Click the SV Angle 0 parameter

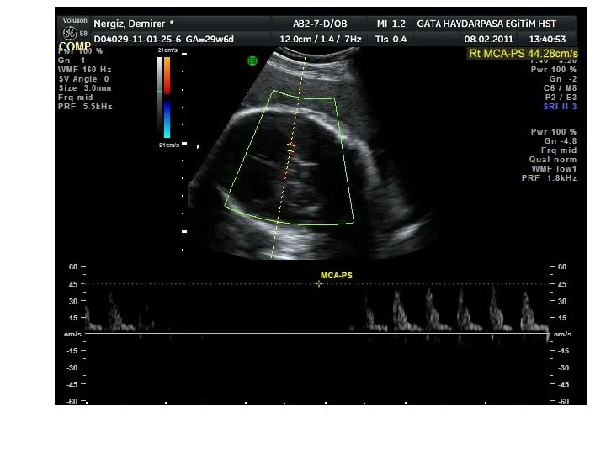click(x=84, y=79)
